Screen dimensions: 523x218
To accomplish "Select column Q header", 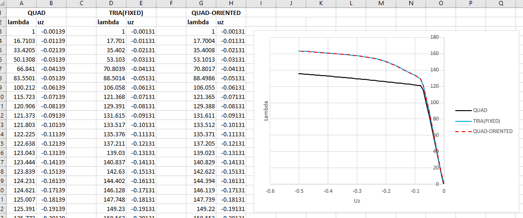I will (501, 3).
